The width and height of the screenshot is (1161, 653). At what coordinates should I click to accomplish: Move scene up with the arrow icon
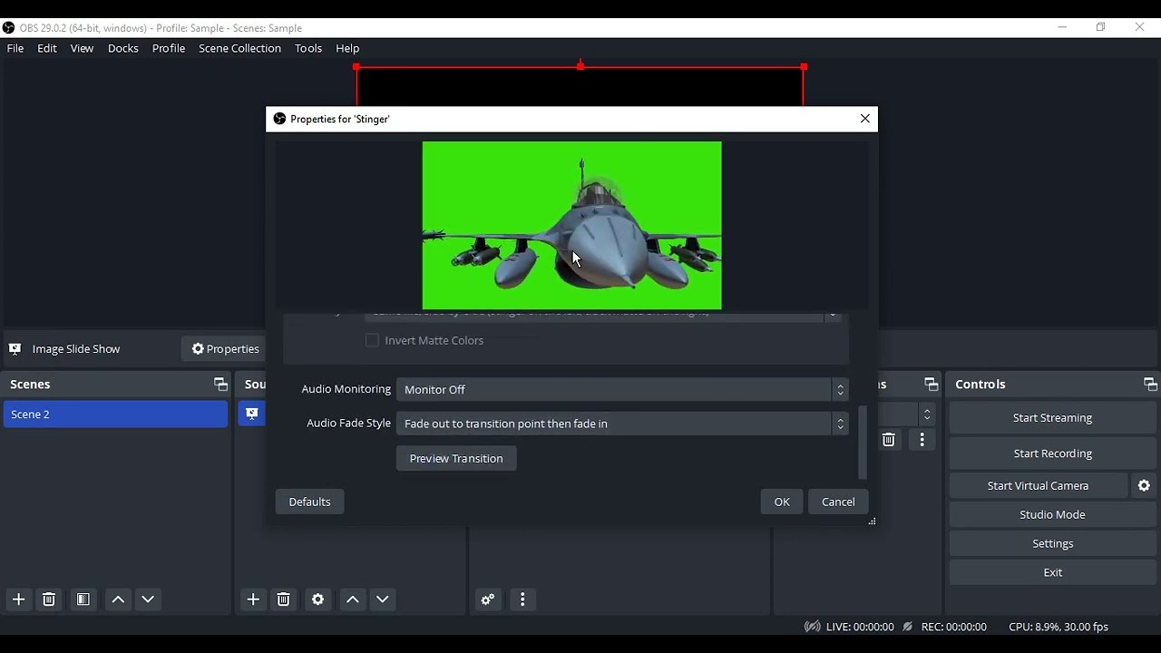pyautogui.click(x=118, y=599)
